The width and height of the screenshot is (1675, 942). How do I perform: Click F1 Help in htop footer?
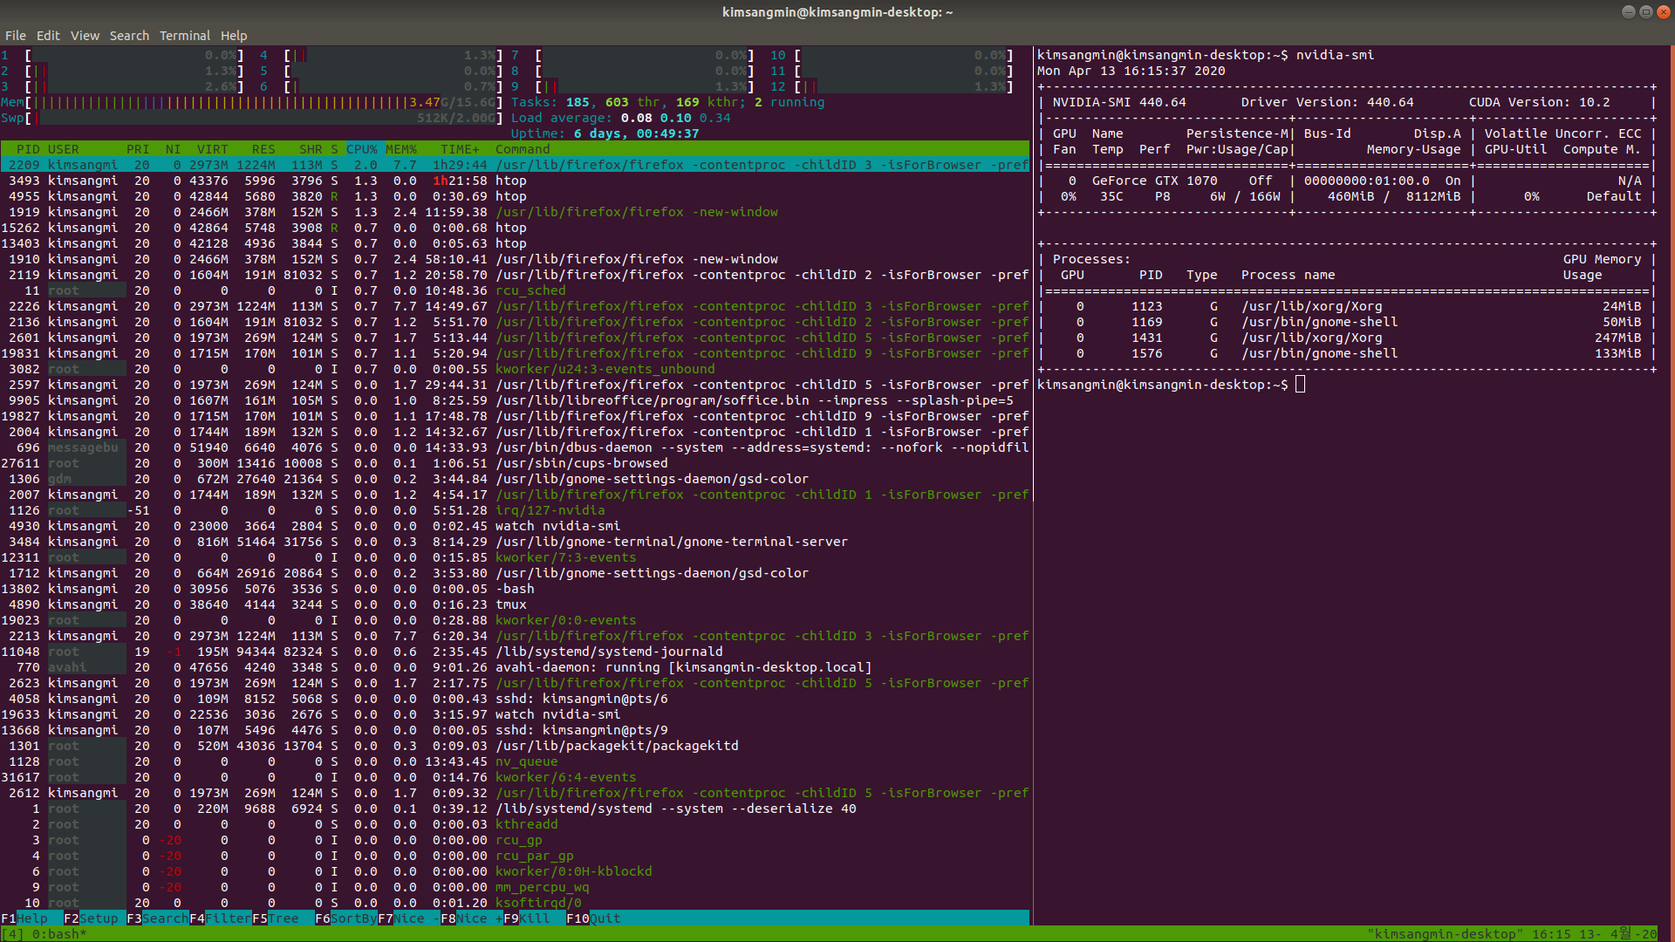click(x=31, y=918)
